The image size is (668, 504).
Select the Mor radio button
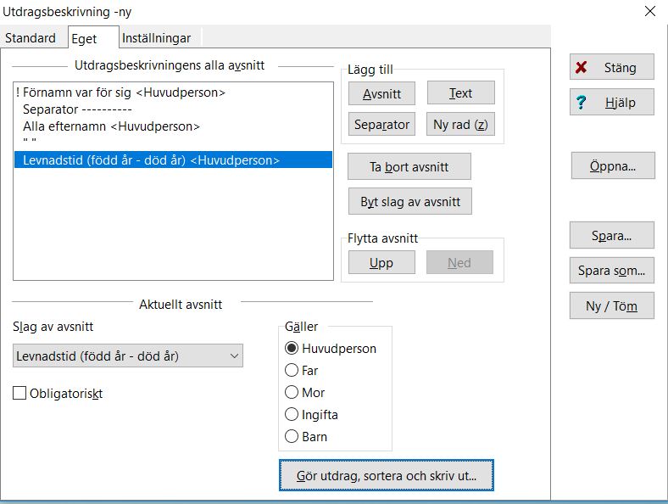pos(292,393)
